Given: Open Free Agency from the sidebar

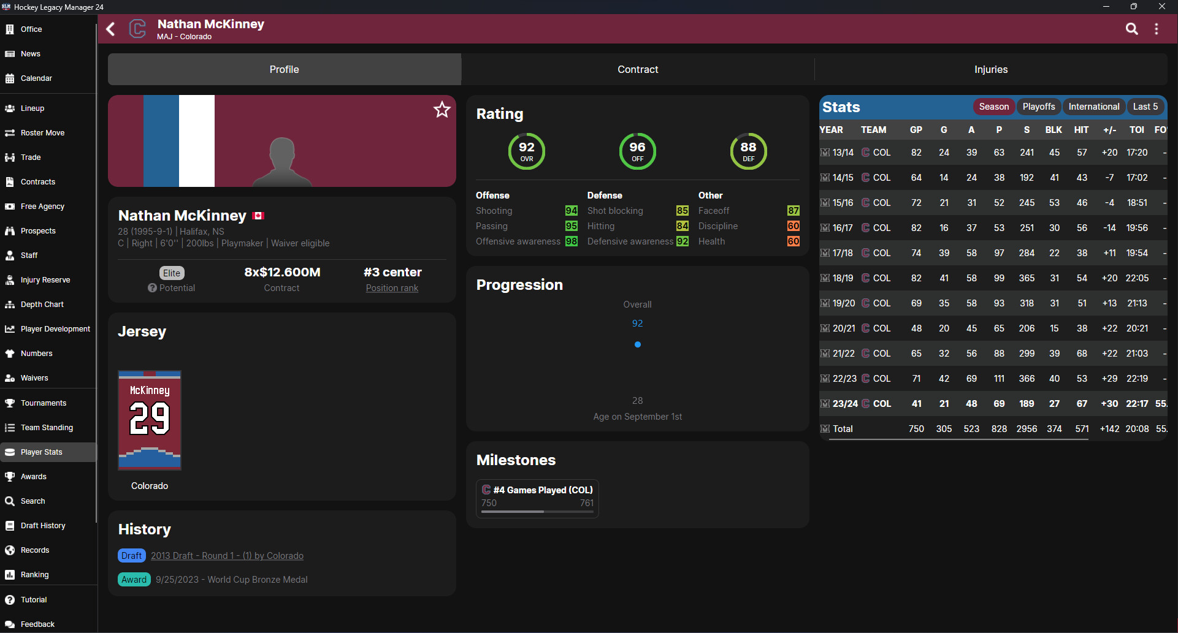Looking at the screenshot, I should pyautogui.click(x=42, y=206).
